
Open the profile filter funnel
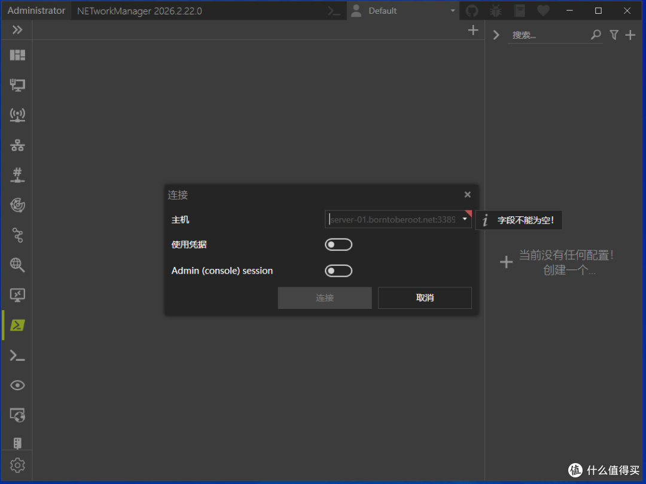pos(614,35)
